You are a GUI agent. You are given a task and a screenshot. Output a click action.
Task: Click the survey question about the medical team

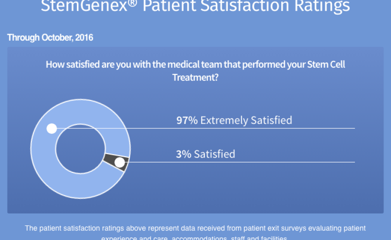pyautogui.click(x=195, y=64)
